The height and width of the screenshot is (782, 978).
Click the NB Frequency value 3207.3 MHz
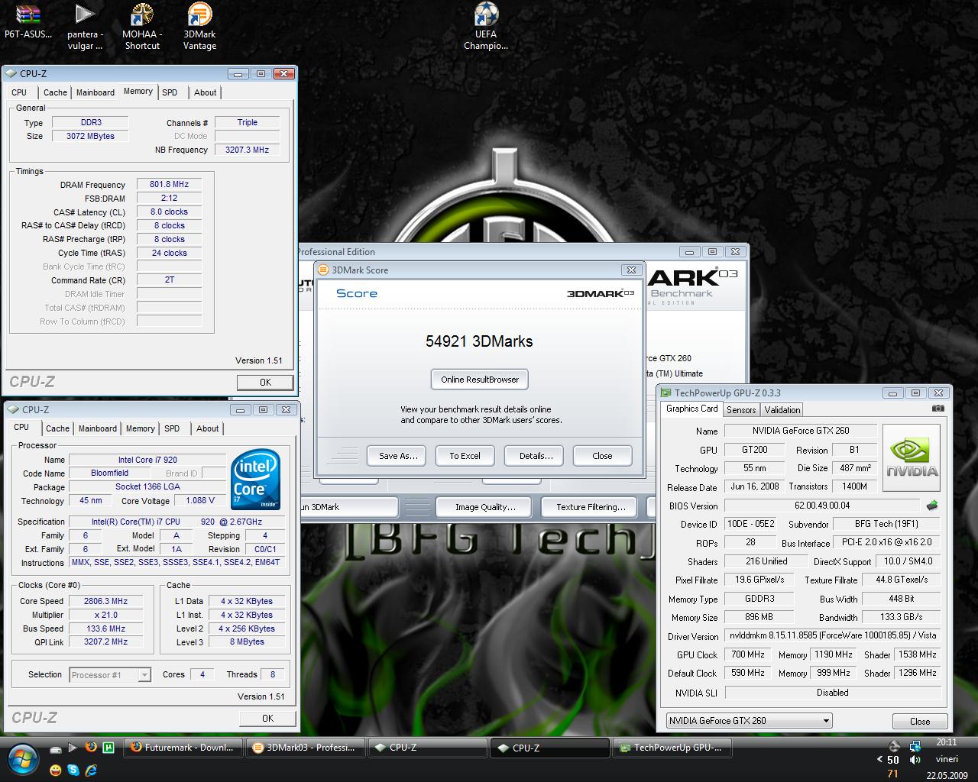[x=247, y=150]
